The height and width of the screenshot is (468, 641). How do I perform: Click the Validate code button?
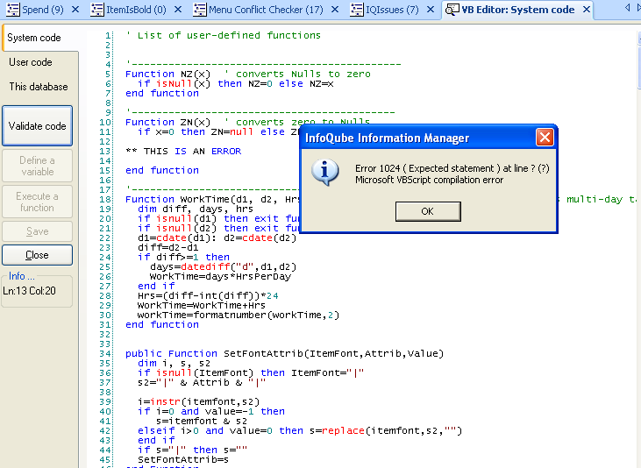tap(37, 126)
